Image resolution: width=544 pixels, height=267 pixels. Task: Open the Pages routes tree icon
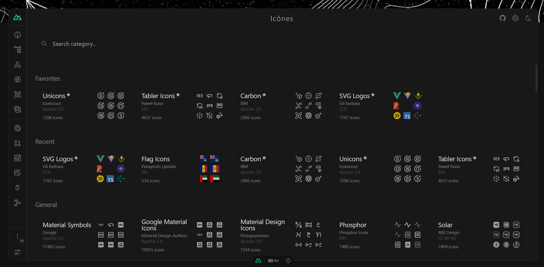18,50
